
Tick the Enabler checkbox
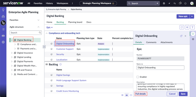click(x=138, y=77)
